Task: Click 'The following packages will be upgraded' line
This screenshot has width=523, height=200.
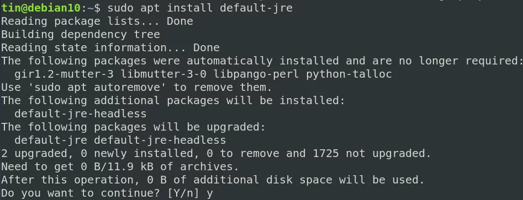Action: [x=134, y=127]
